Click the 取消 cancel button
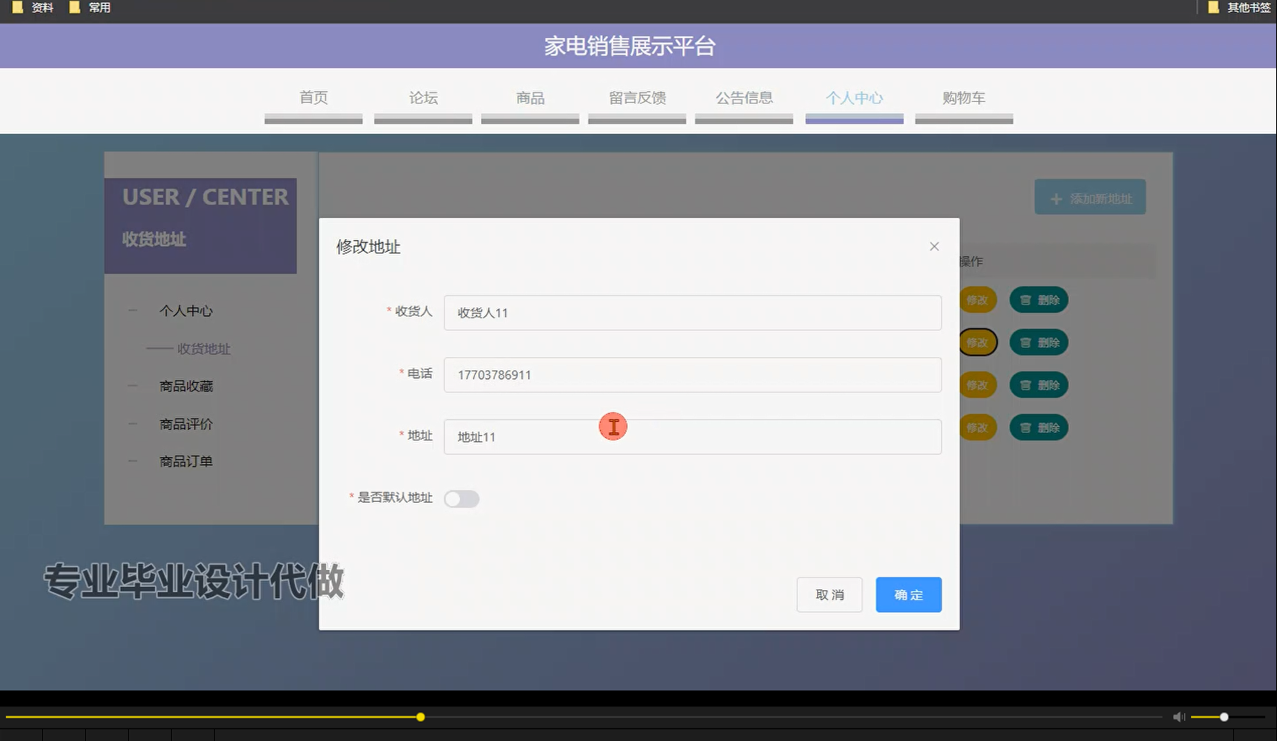The height and width of the screenshot is (741, 1277). [829, 594]
